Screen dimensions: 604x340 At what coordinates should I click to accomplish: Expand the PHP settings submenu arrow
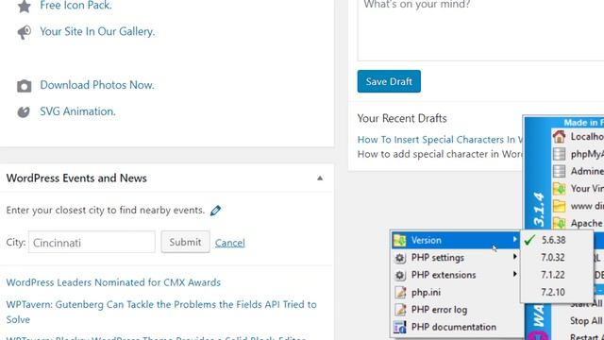click(x=514, y=257)
